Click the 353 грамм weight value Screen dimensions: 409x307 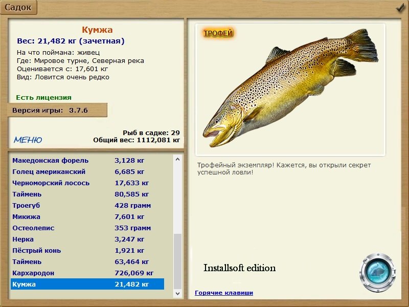tap(133, 228)
